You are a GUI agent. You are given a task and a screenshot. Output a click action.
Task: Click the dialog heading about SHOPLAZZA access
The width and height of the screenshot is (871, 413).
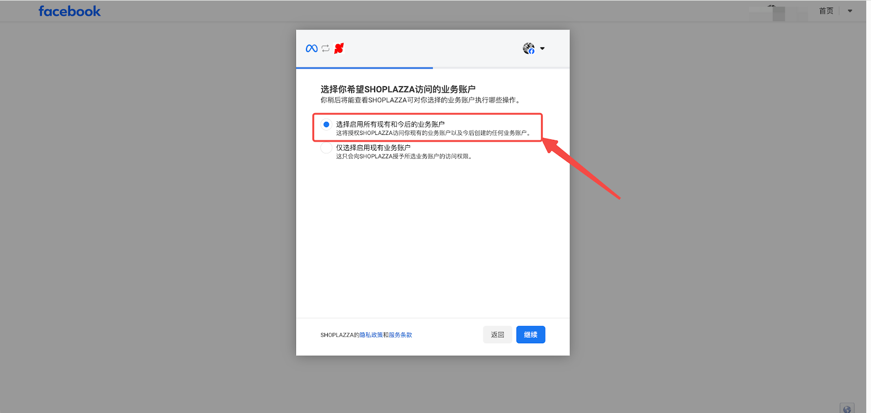pyautogui.click(x=398, y=89)
